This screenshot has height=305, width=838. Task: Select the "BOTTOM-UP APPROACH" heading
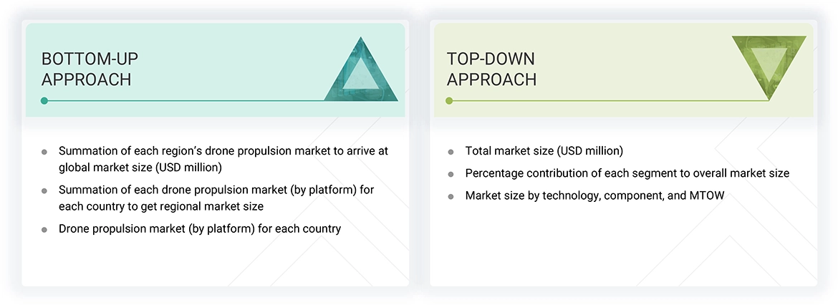(x=86, y=69)
